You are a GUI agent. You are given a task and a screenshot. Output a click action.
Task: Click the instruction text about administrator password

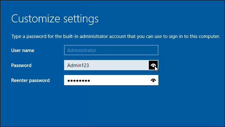(116, 36)
